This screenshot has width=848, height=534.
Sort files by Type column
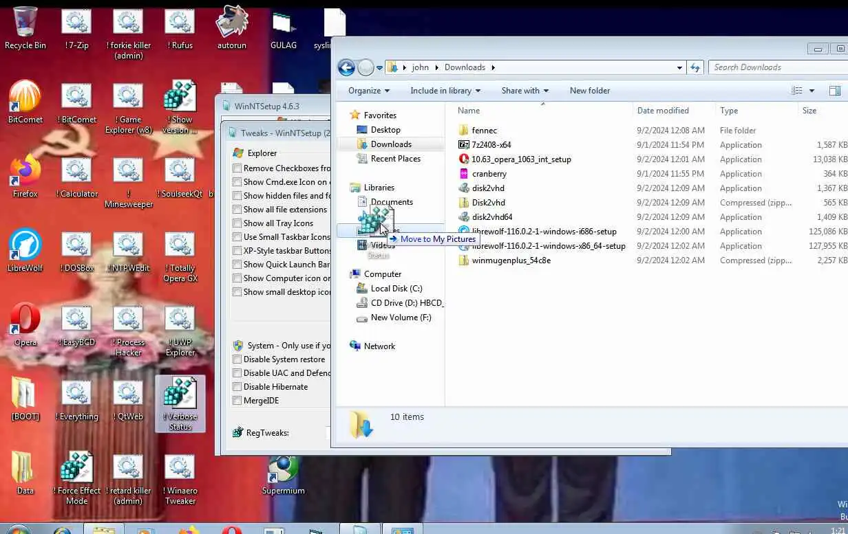coord(756,111)
